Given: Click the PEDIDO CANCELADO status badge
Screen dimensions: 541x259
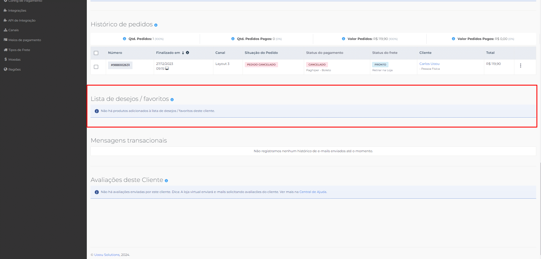Looking at the screenshot, I should point(261,65).
